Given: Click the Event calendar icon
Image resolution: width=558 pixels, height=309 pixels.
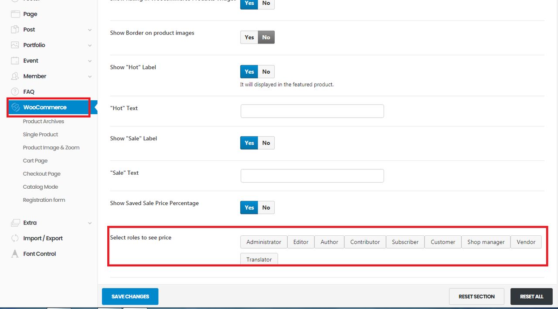Looking at the screenshot, I should point(15,61).
